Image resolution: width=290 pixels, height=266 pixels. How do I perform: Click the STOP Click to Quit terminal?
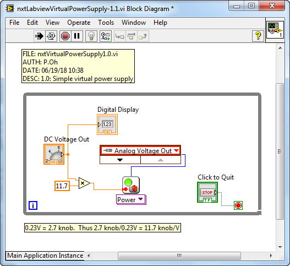(207, 192)
